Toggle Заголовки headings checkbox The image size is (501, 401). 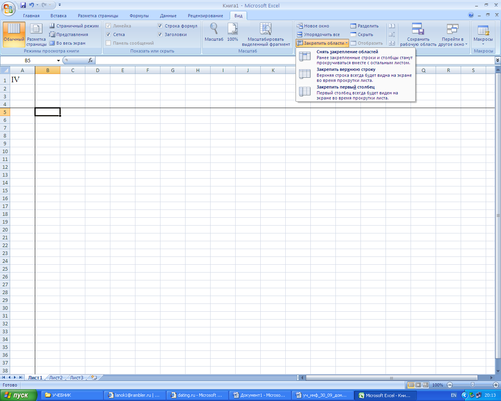(160, 34)
